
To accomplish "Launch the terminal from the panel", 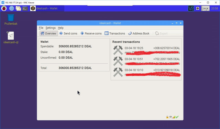I will [x=25, y=9].
